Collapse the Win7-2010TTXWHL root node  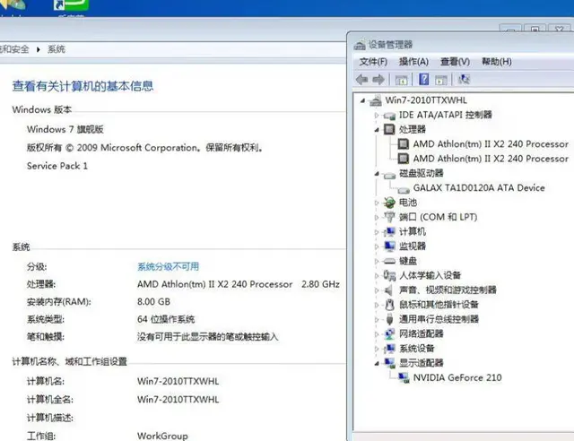362,100
